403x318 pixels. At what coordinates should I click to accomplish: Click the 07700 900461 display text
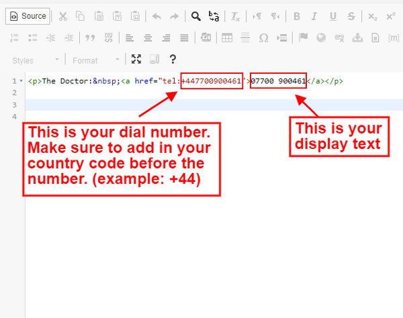(278, 81)
